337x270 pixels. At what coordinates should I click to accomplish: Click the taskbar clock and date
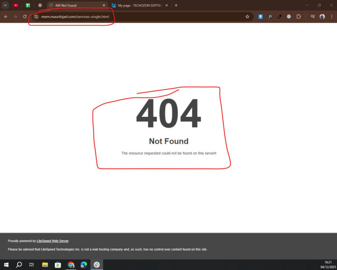tap(328, 264)
